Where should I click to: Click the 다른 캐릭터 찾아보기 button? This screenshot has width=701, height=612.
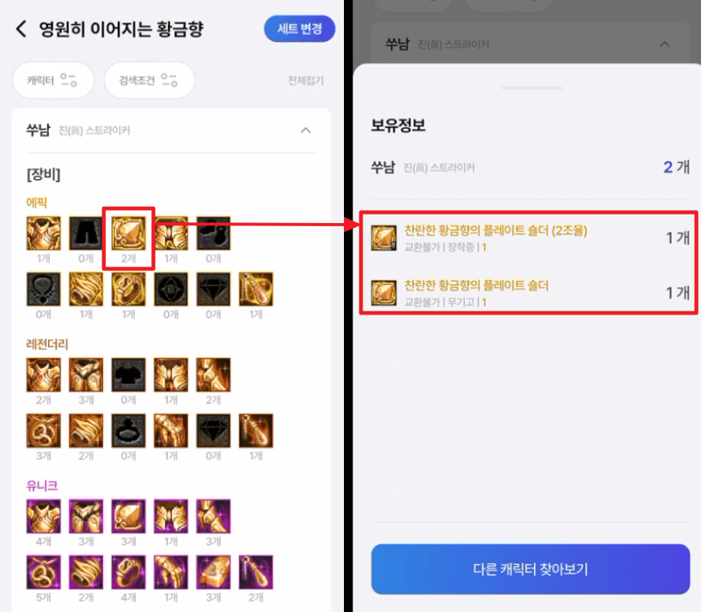[531, 569]
